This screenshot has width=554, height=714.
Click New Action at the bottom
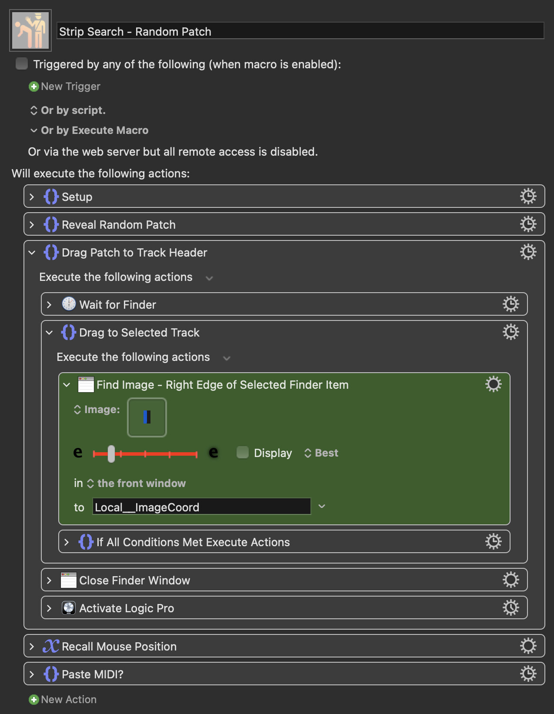point(63,700)
